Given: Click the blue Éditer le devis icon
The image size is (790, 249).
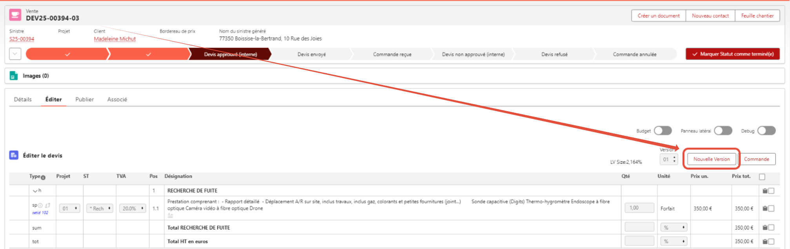Looking at the screenshot, I should coord(14,155).
